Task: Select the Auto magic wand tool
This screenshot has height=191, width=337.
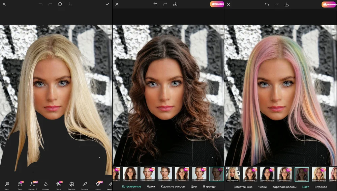Action: (7, 184)
